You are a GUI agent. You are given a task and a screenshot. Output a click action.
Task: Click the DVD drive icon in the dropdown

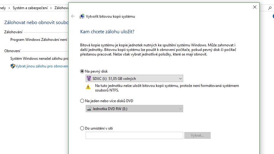(x=89, y=109)
